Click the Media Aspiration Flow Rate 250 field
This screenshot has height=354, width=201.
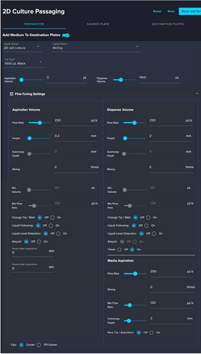(x=172, y=272)
